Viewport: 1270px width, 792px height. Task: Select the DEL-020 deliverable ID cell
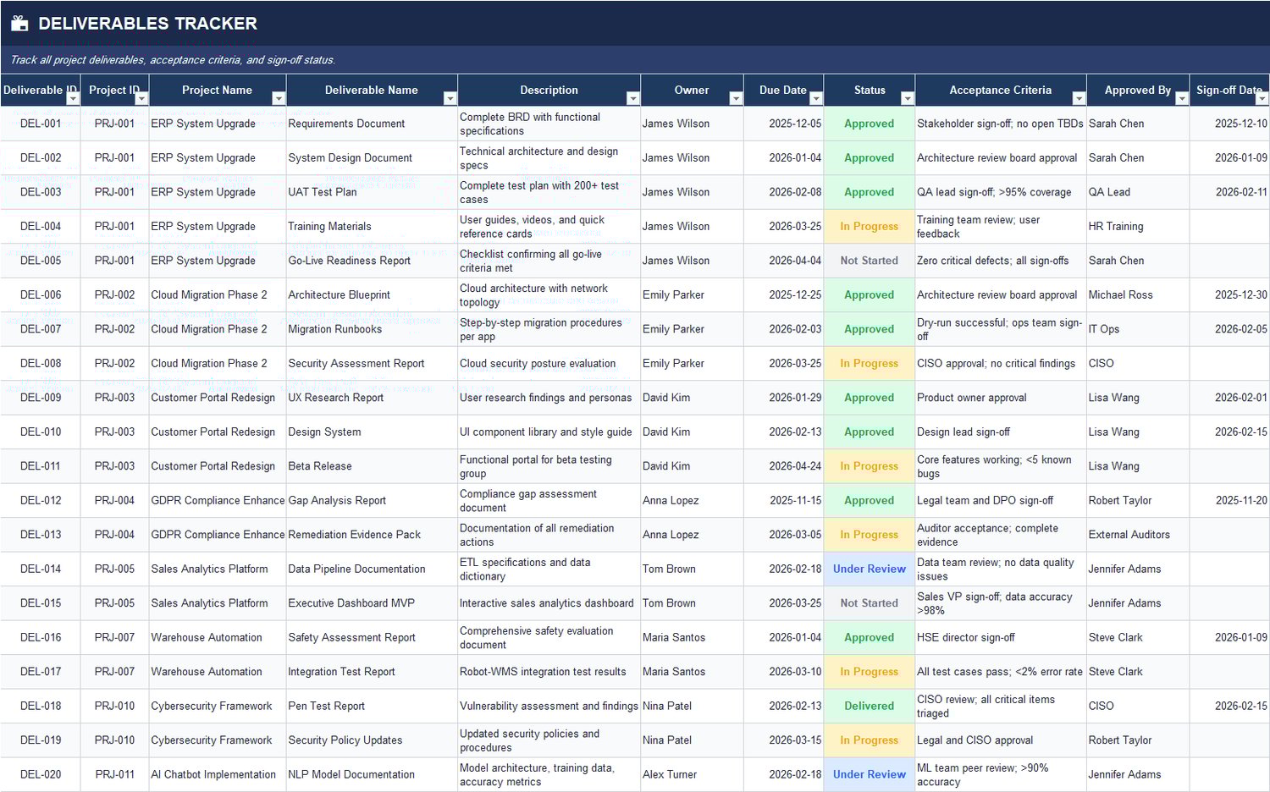point(41,774)
